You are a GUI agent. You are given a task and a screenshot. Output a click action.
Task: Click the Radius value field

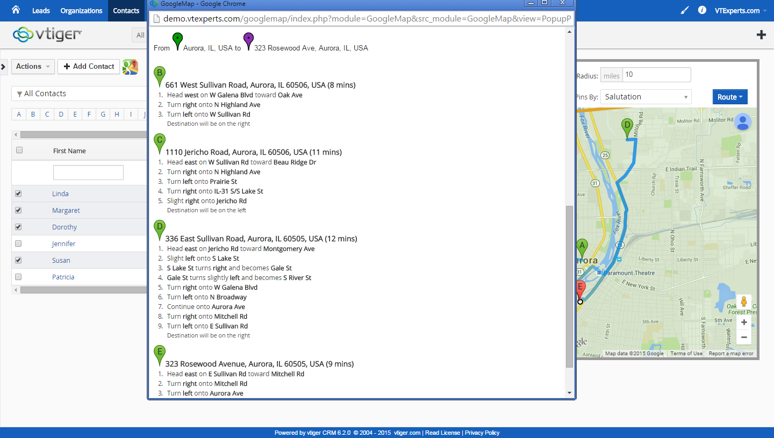pos(657,75)
